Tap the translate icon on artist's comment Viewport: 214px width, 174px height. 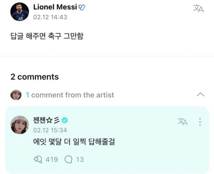pyautogui.click(x=182, y=122)
